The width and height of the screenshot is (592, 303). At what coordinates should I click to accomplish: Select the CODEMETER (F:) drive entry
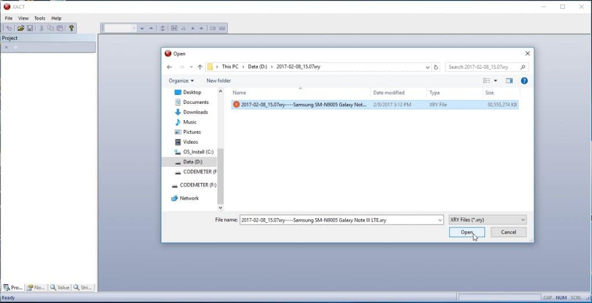pos(194,185)
